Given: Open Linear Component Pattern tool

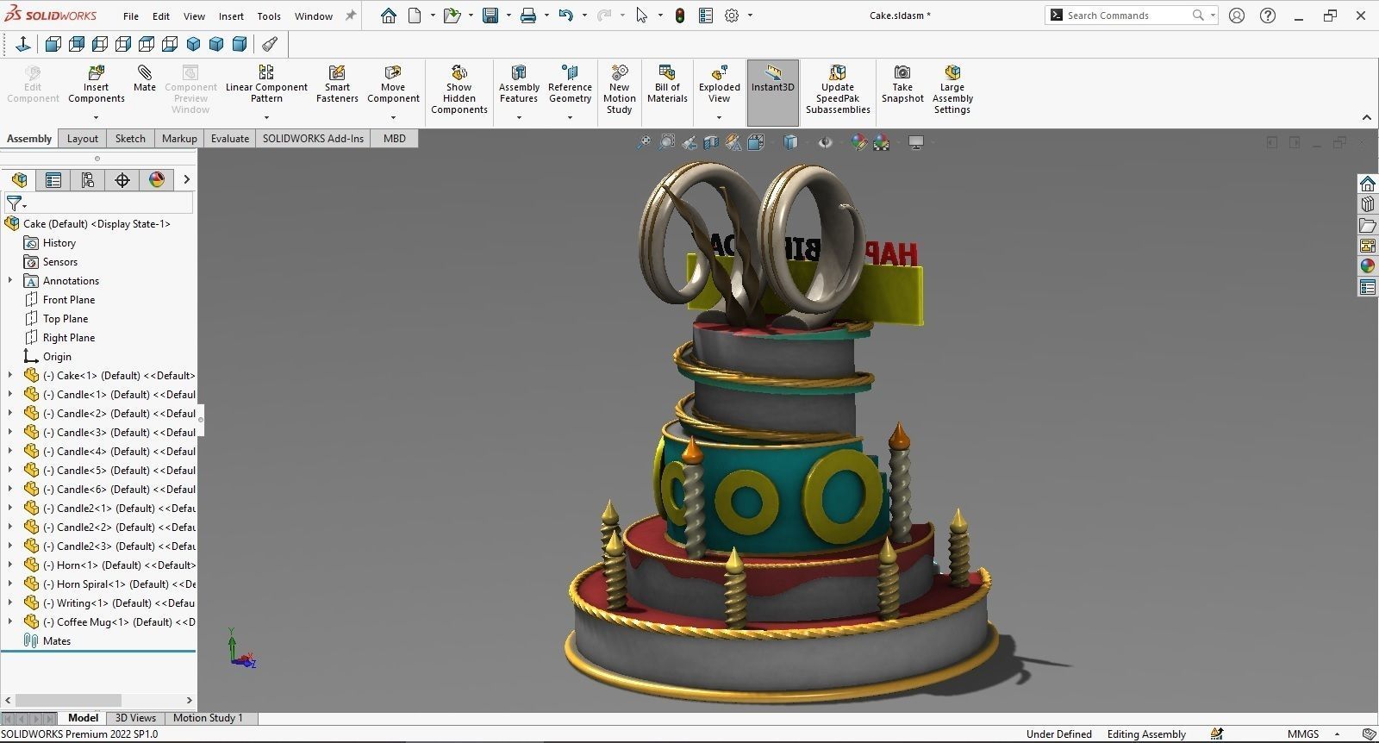Looking at the screenshot, I should pos(266,84).
